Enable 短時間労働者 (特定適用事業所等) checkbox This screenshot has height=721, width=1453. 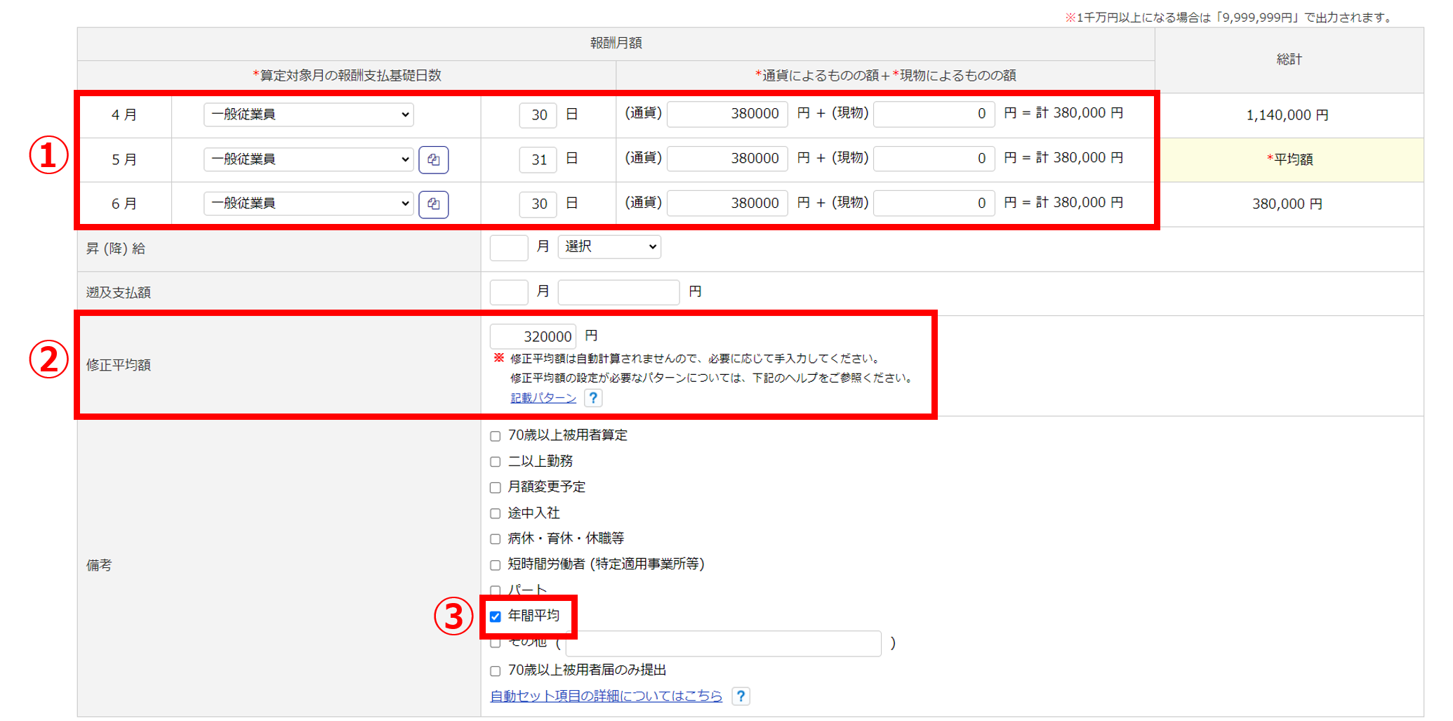(496, 565)
